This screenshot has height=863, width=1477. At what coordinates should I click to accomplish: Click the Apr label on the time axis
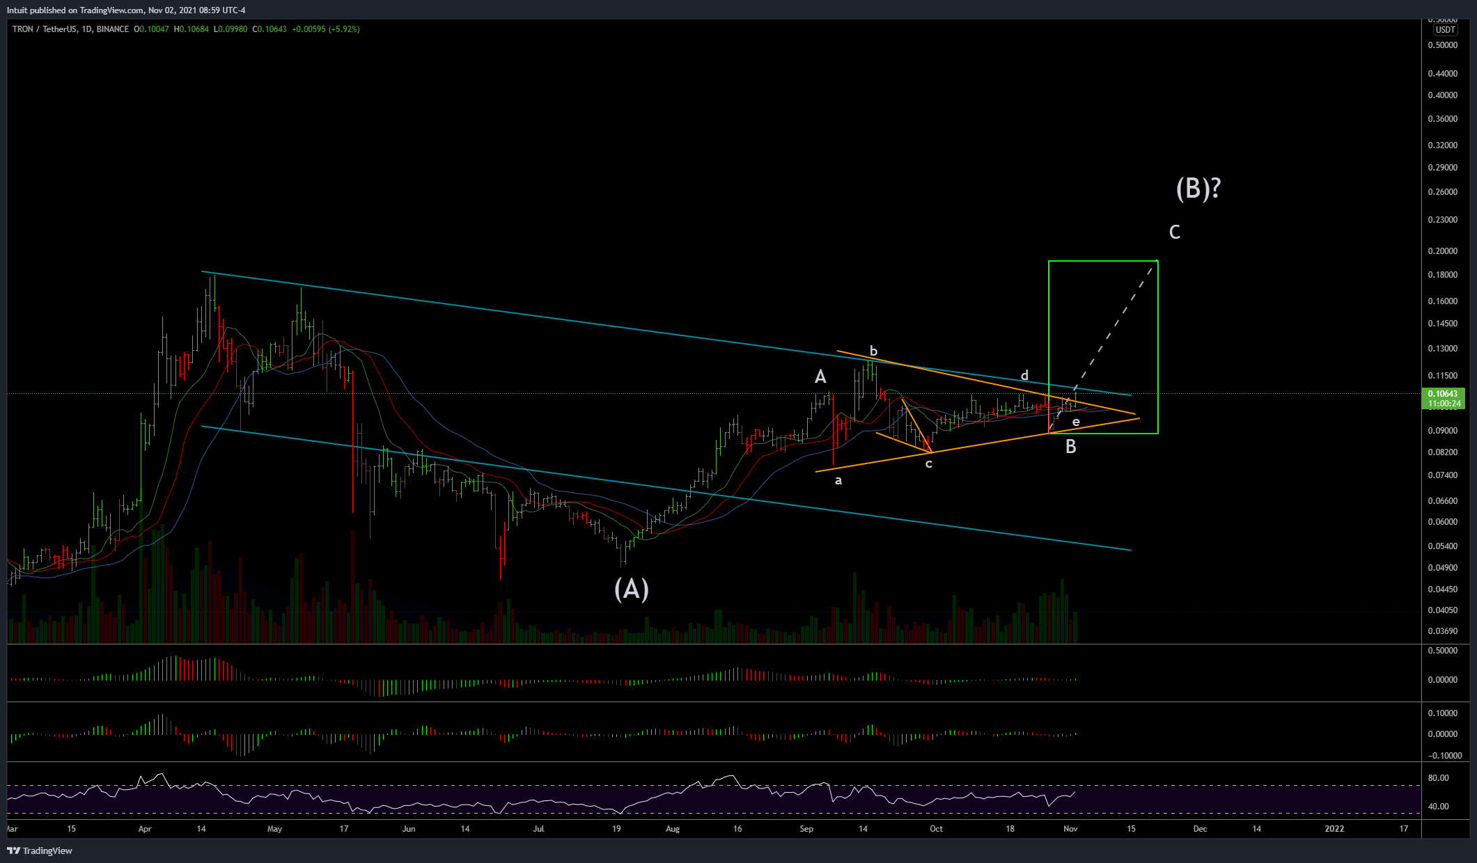[145, 829]
